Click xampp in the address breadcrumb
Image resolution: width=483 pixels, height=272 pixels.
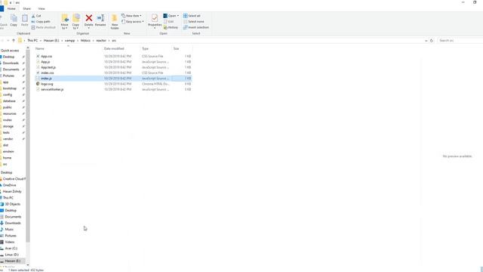(69, 40)
